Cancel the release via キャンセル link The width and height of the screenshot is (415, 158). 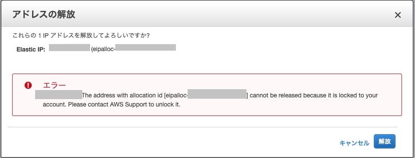354,143
